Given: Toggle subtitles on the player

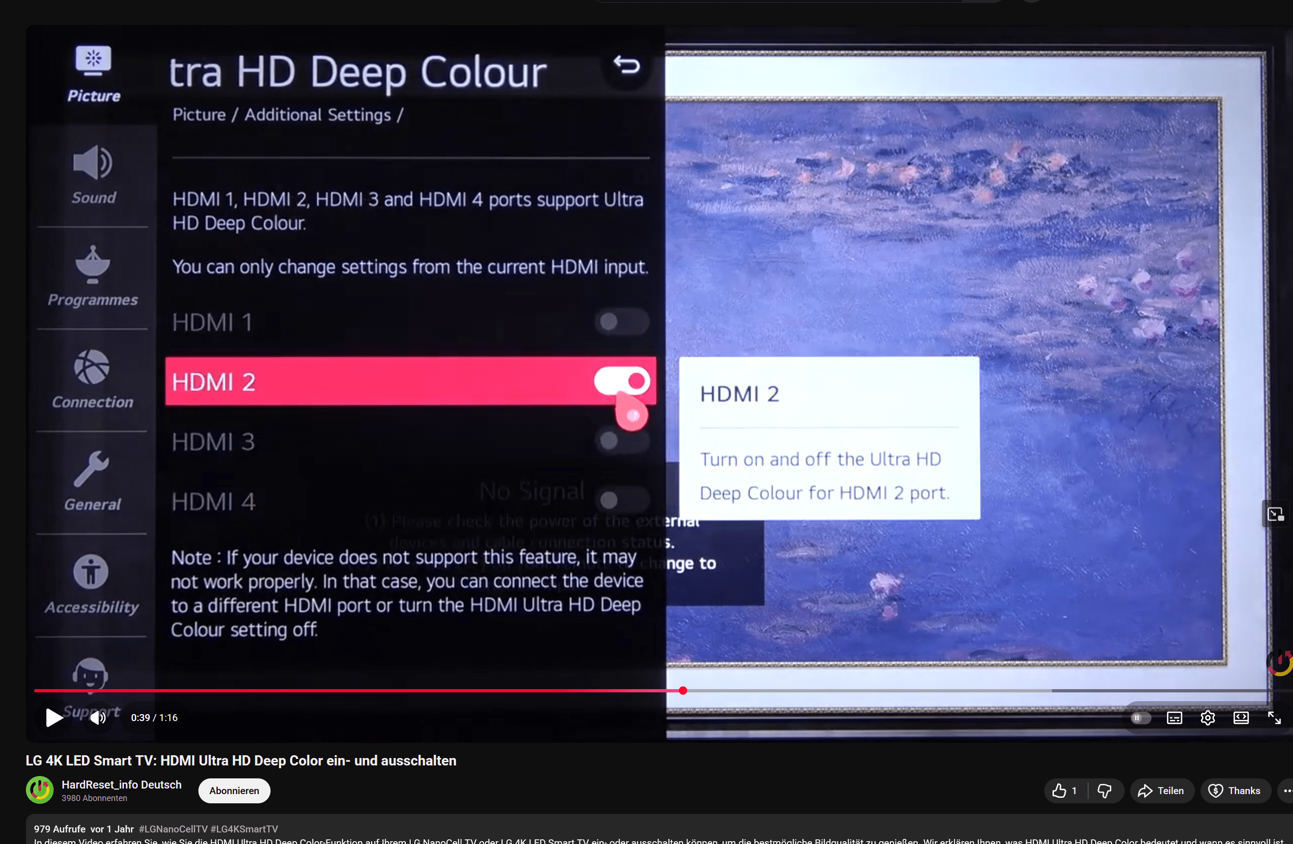Looking at the screenshot, I should coord(1174,718).
